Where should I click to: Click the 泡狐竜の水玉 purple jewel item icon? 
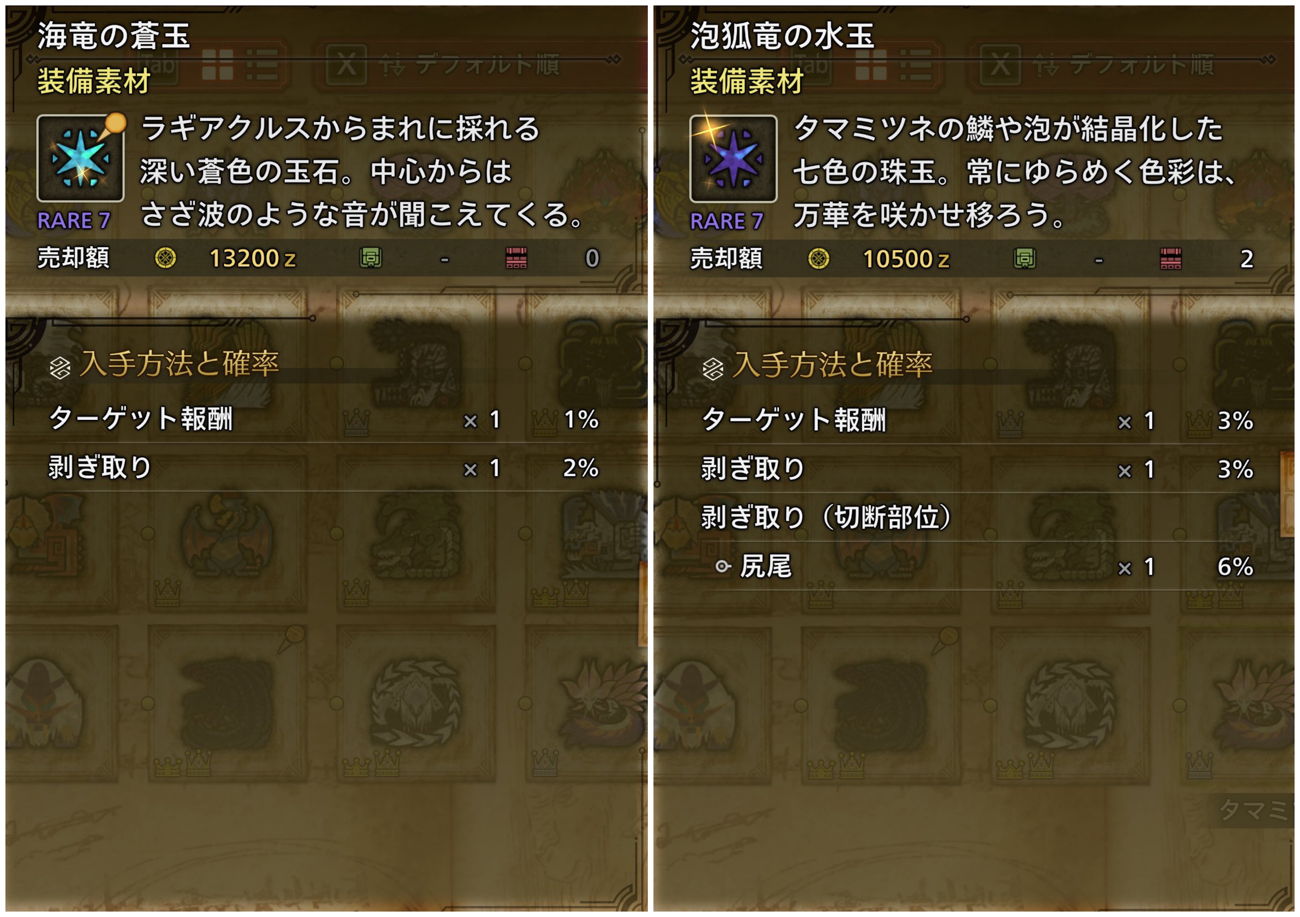733,159
